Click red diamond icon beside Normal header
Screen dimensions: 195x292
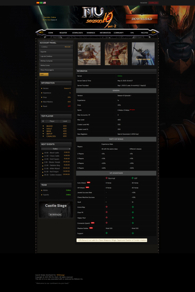pyautogui.click(x=106, y=178)
